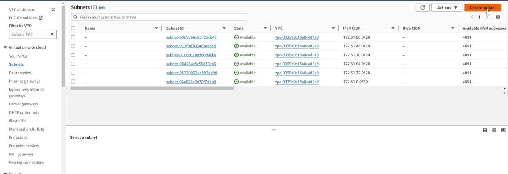
Task: Click the table horizontal scrollbar thumb
Action: point(152,88)
